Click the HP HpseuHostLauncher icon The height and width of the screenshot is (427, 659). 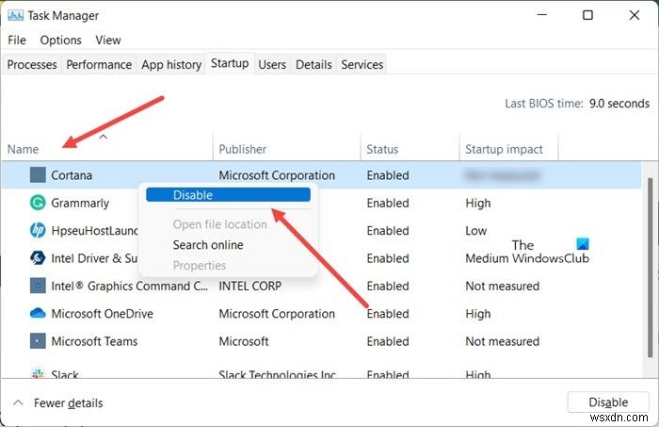pyautogui.click(x=38, y=230)
